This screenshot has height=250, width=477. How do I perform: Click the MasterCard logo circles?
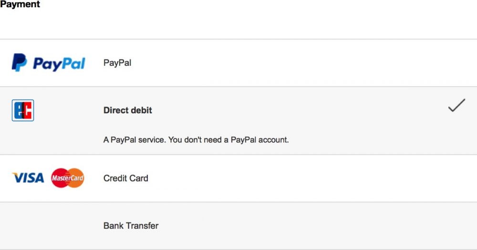pos(68,178)
